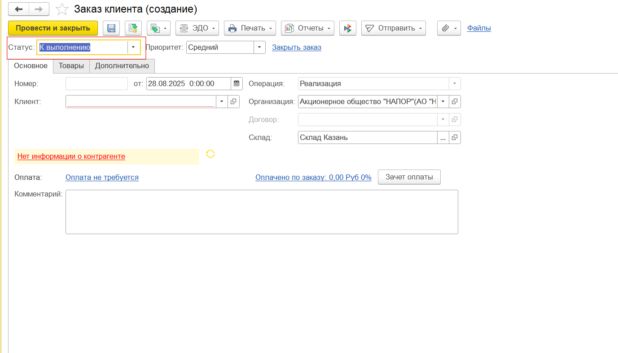This screenshot has width=618, height=353.
Task: Open the Склад record icon
Action: coord(455,138)
